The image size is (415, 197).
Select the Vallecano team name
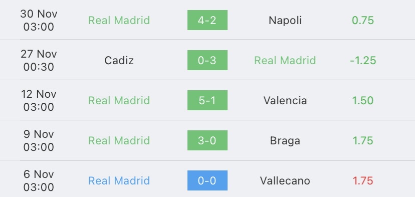[x=285, y=180]
